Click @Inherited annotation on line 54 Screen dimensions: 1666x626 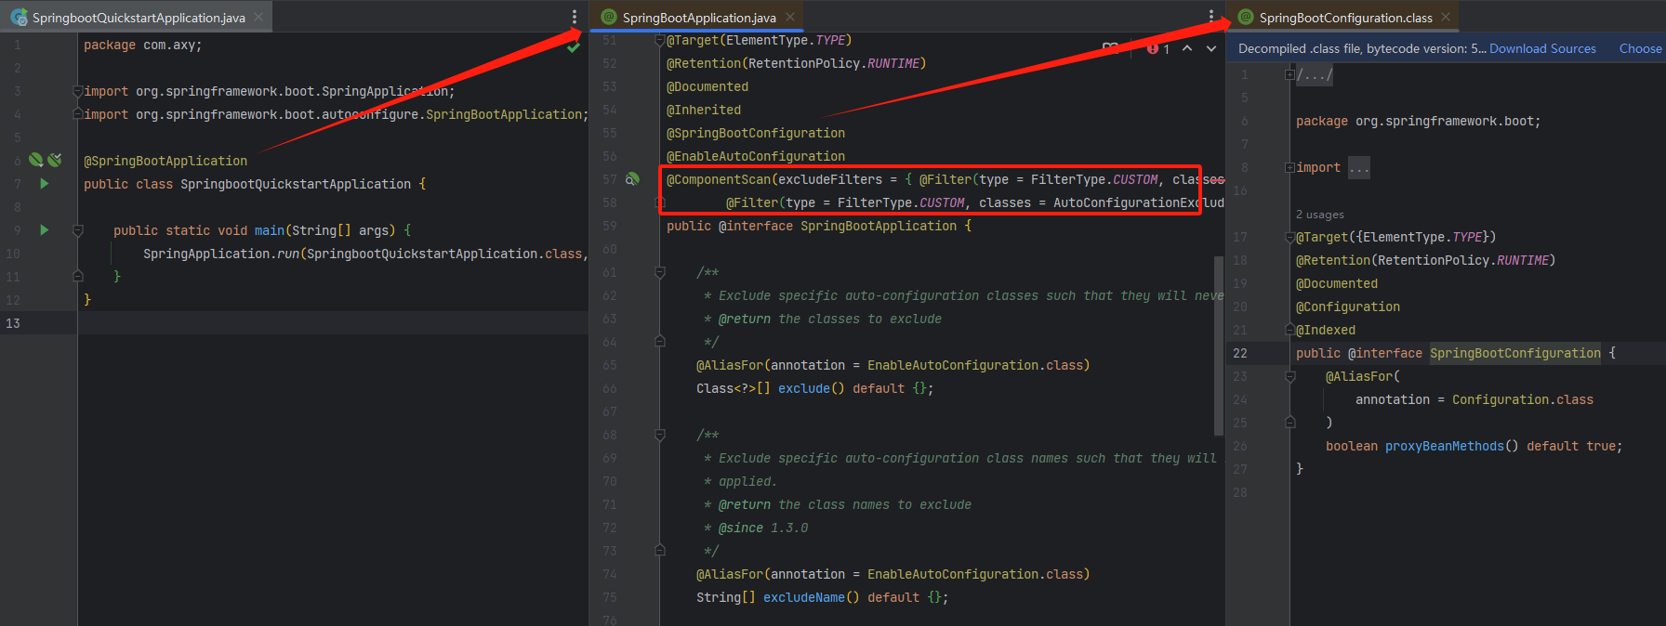pyautogui.click(x=704, y=110)
